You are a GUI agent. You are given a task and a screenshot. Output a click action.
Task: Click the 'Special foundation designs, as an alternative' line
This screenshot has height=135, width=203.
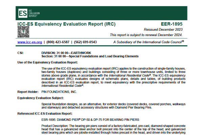[113, 104]
